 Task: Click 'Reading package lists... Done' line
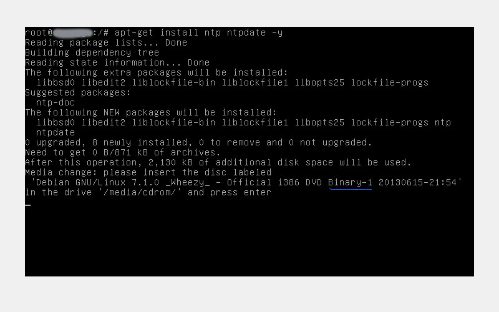[x=106, y=42]
